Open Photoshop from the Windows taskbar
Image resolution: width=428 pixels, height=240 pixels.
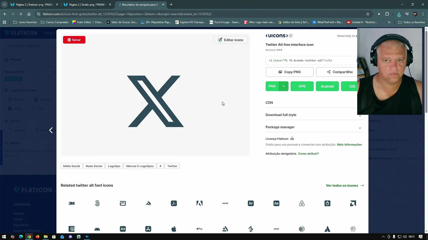pyautogui.click(x=87, y=237)
